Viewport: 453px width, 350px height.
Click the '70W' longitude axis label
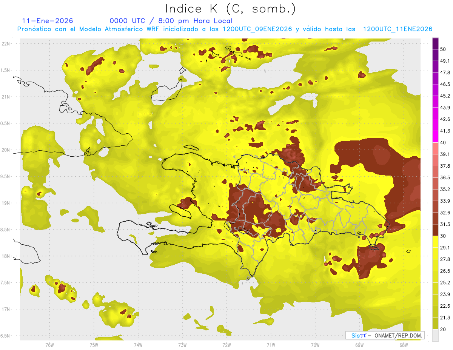(x=315, y=345)
